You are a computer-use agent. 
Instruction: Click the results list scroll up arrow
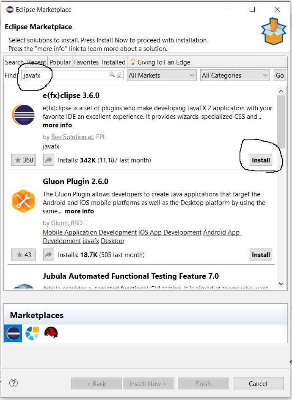coord(281,91)
